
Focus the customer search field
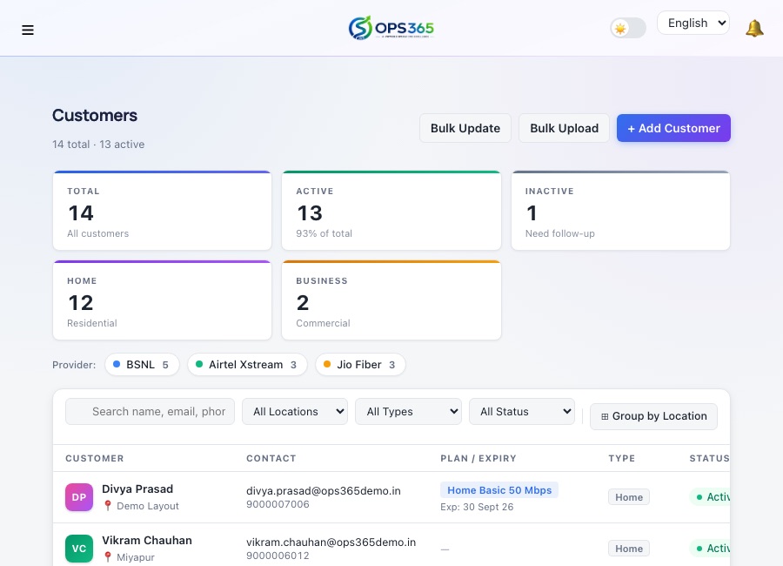tap(150, 412)
